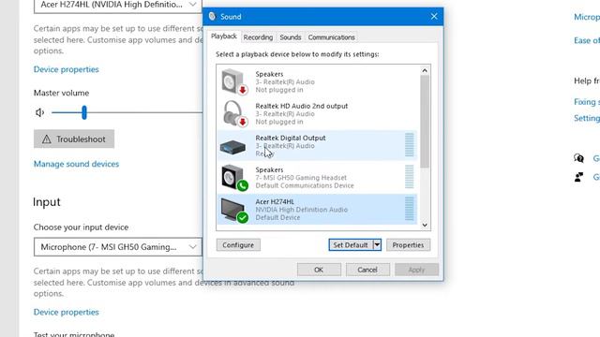Adjust the Master volume slider handle
This screenshot has height=337, width=600.
pos(84,112)
